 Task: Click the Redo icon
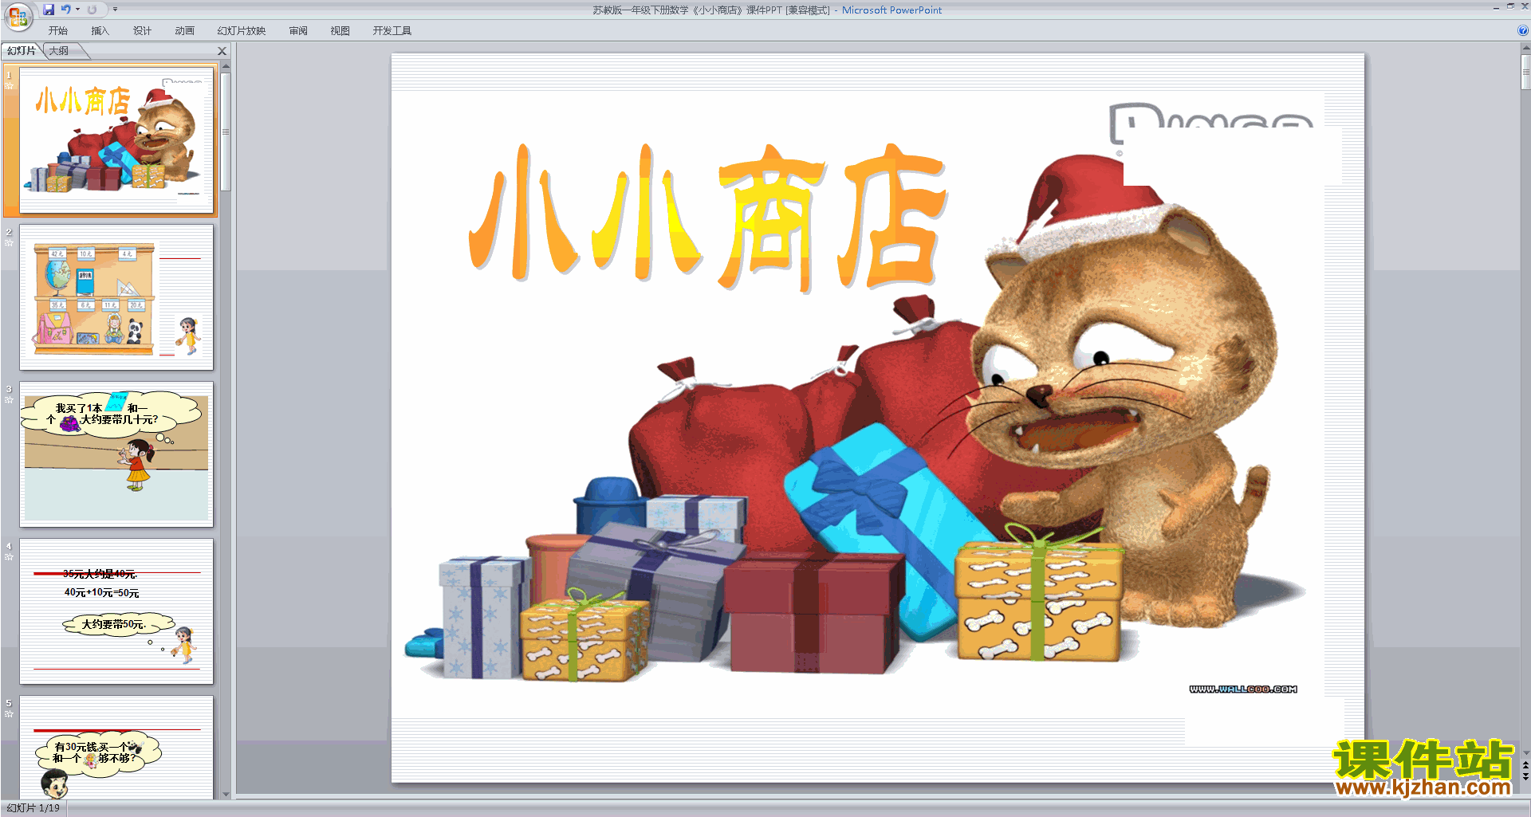coord(92,10)
